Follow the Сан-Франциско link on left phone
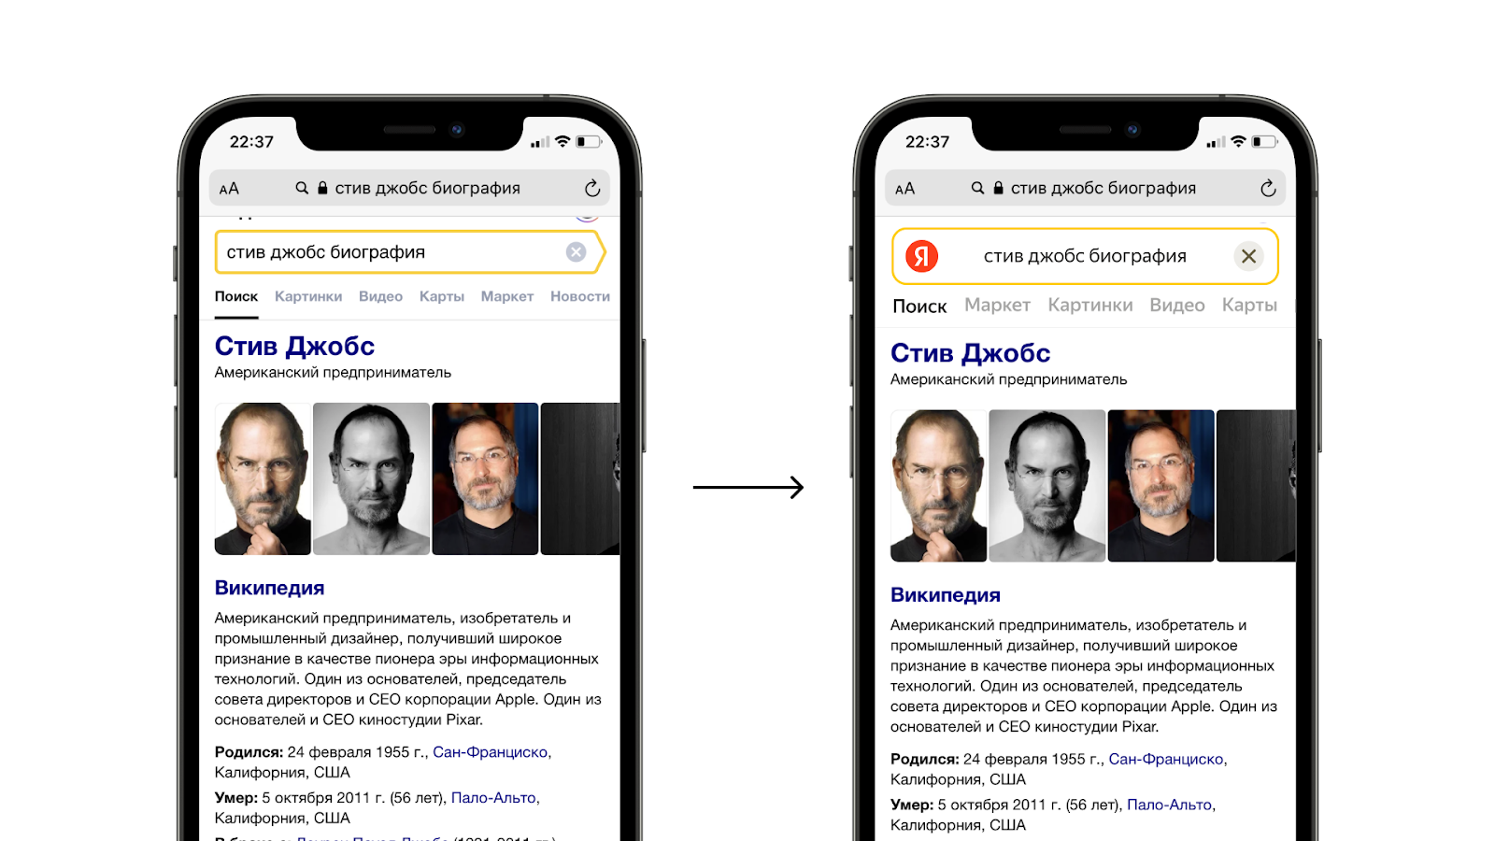 tap(491, 752)
